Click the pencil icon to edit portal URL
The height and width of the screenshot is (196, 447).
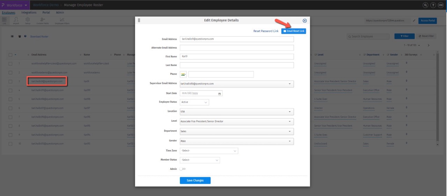[414, 21]
